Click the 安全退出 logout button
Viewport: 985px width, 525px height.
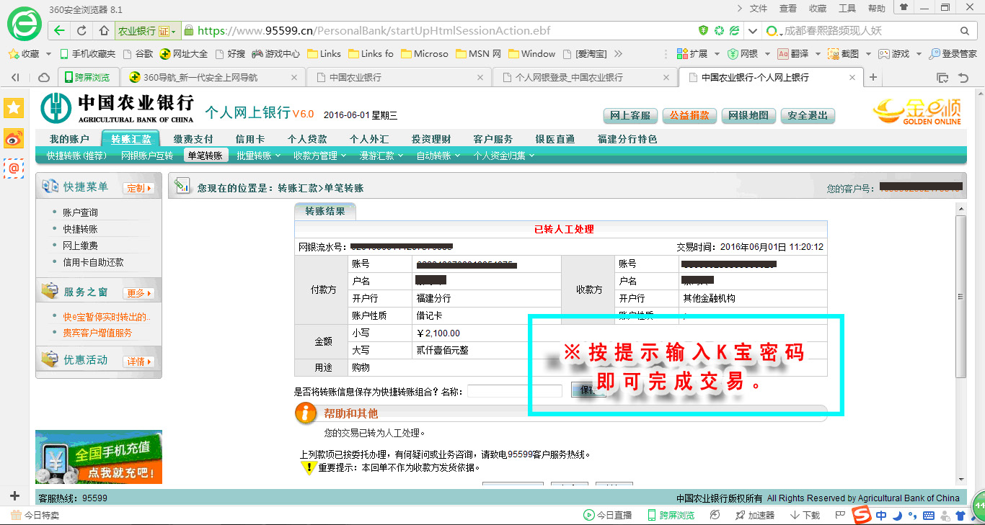coord(807,115)
